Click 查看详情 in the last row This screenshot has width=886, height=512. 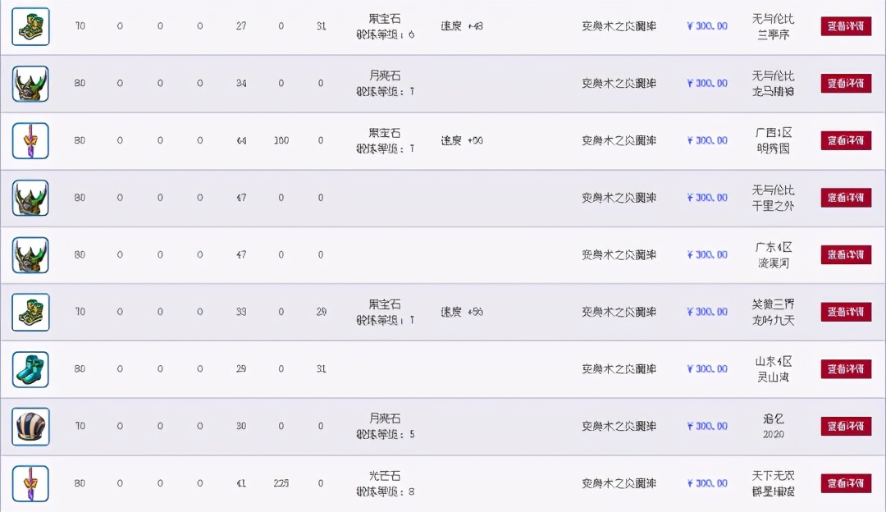pos(846,483)
